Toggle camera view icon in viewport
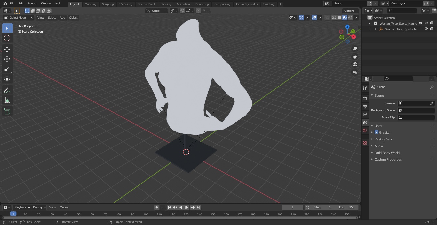This screenshot has width=437, height=225. tap(354, 64)
